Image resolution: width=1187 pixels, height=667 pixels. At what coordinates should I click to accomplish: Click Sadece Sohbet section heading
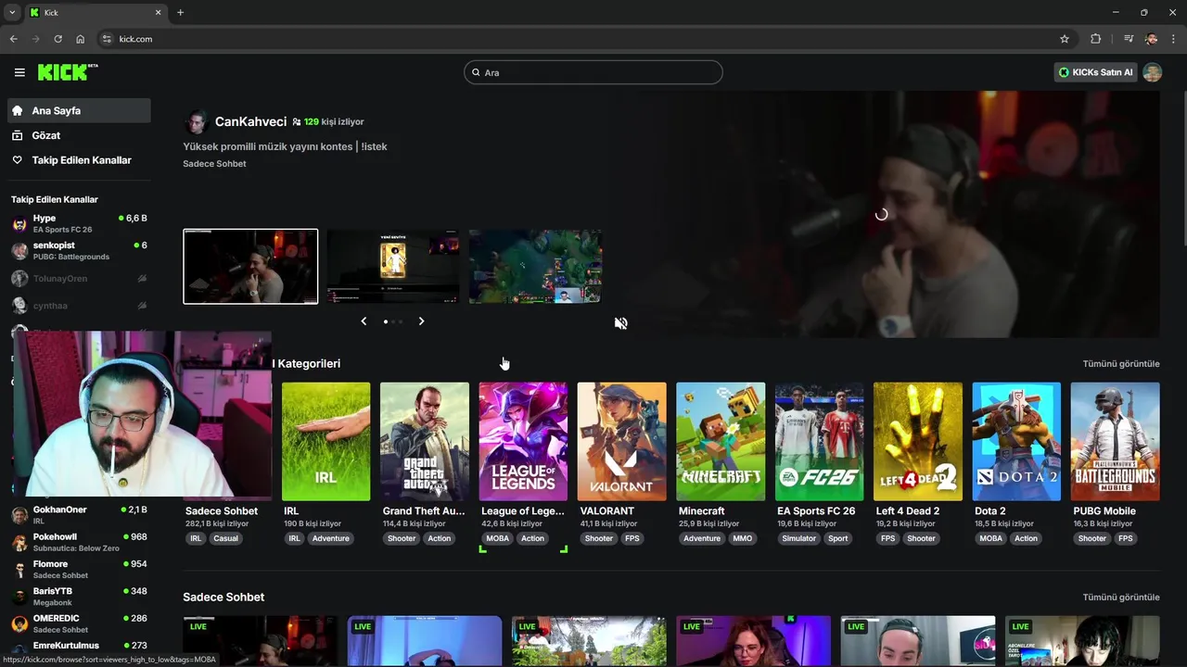pos(223,598)
